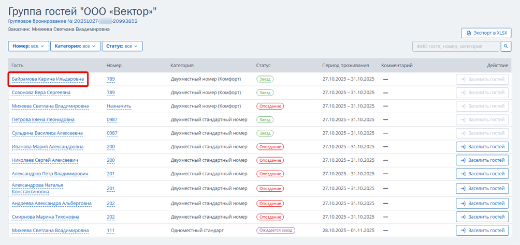The width and height of the screenshot is (520, 245).
Task: Check in guests for the room 111 row
Action: (x=482, y=231)
